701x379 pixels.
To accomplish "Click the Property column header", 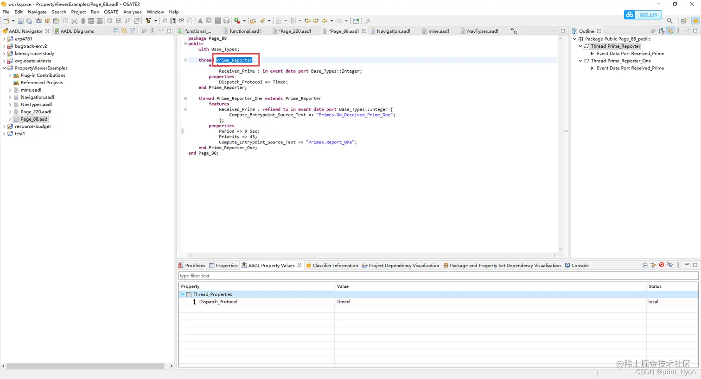I will click(x=257, y=286).
